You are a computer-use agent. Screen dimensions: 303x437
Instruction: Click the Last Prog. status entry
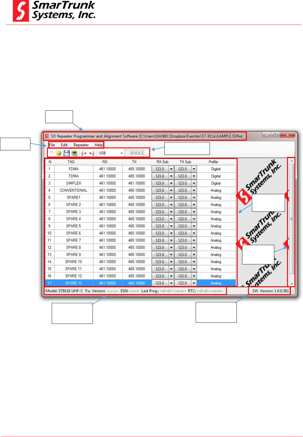coord(163,291)
